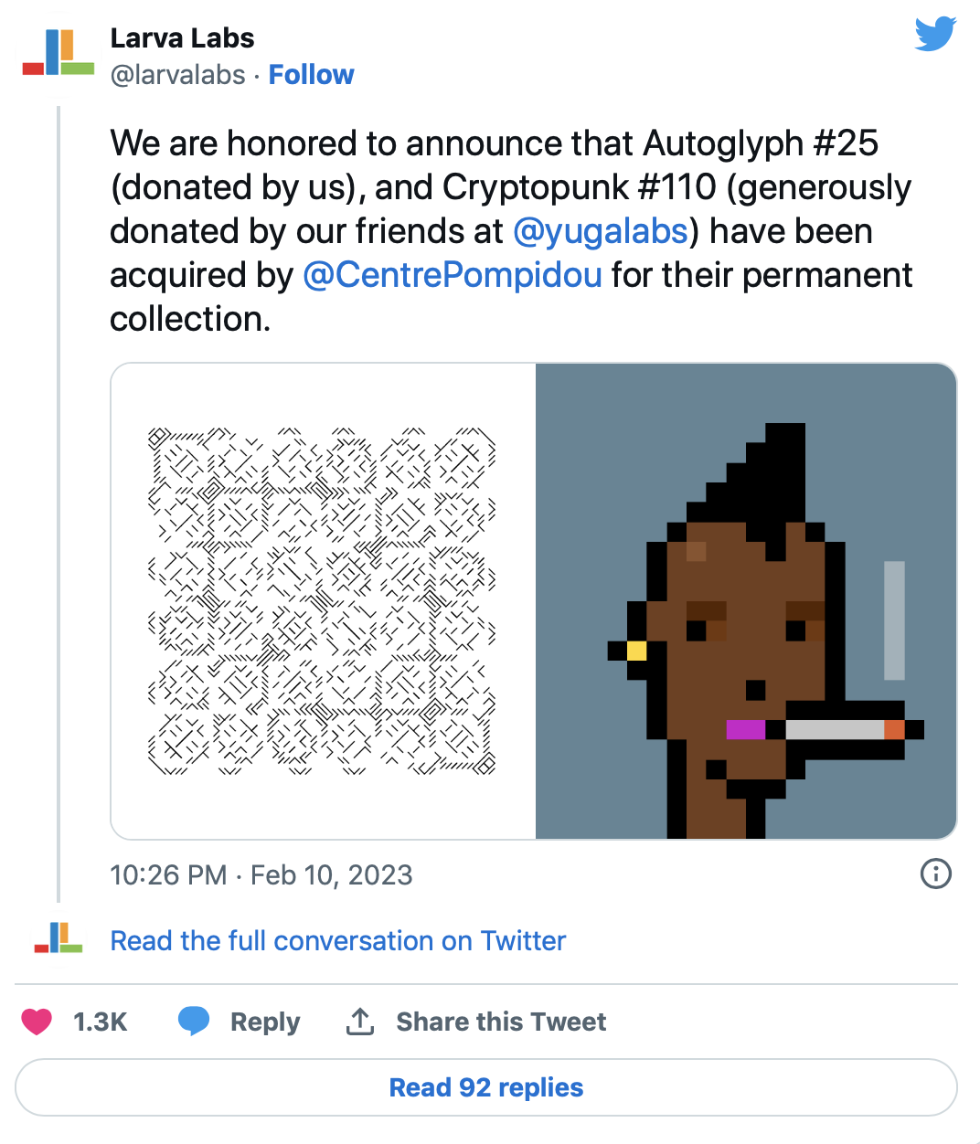
Task: Click the Larva Labs display name
Action: [182, 38]
